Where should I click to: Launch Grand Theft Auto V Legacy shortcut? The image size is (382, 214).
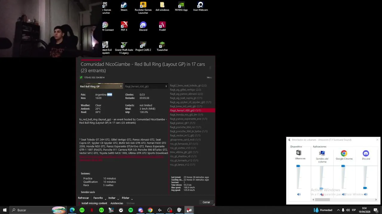(124, 48)
